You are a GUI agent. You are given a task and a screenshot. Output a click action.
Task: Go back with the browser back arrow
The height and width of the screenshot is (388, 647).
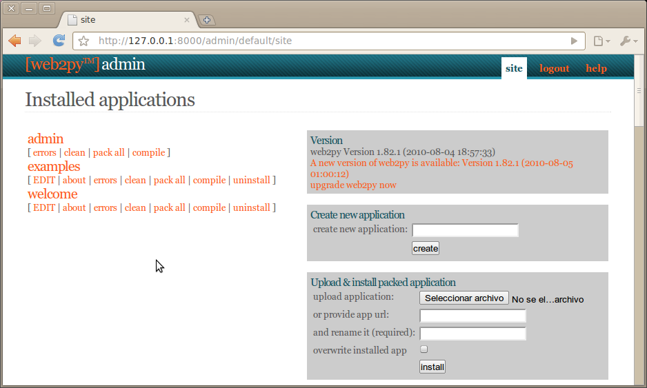coord(15,41)
